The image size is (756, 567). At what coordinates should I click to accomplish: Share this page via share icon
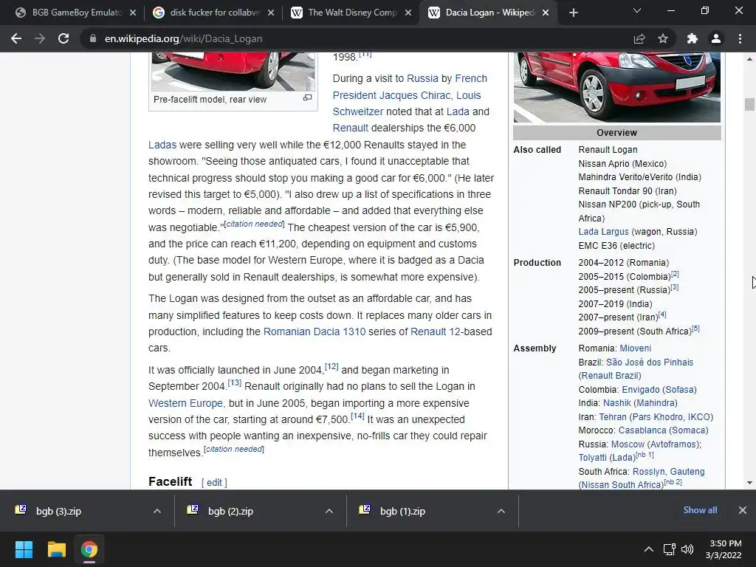(x=639, y=38)
